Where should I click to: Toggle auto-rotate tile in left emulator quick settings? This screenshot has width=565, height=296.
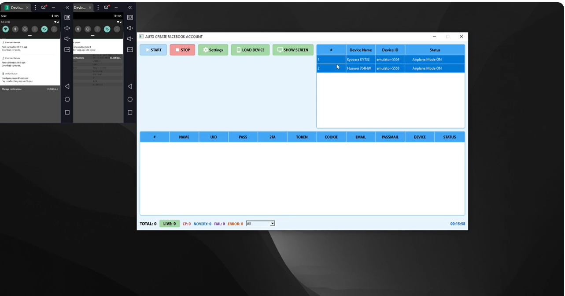coord(44,29)
